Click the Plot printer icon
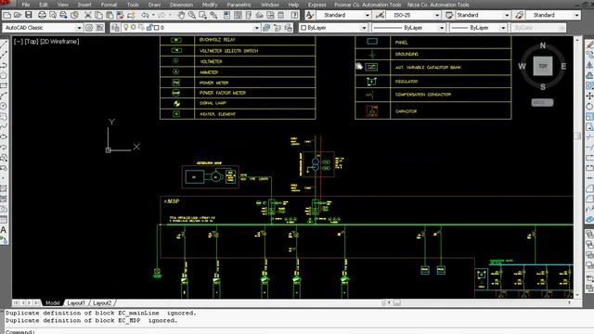This screenshot has width=594, height=334. pos(42,15)
